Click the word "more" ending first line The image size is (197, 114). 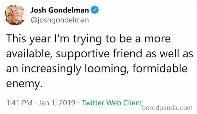pos(157,39)
